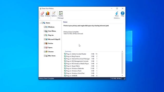164x92 pixels.
Task: Open Options from the toolbar
Action: (x=54, y=14)
